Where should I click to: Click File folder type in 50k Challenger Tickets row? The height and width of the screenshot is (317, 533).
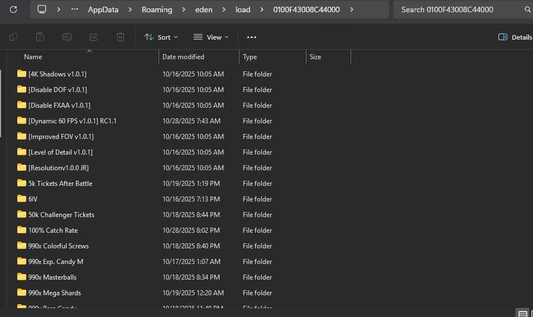257,215
